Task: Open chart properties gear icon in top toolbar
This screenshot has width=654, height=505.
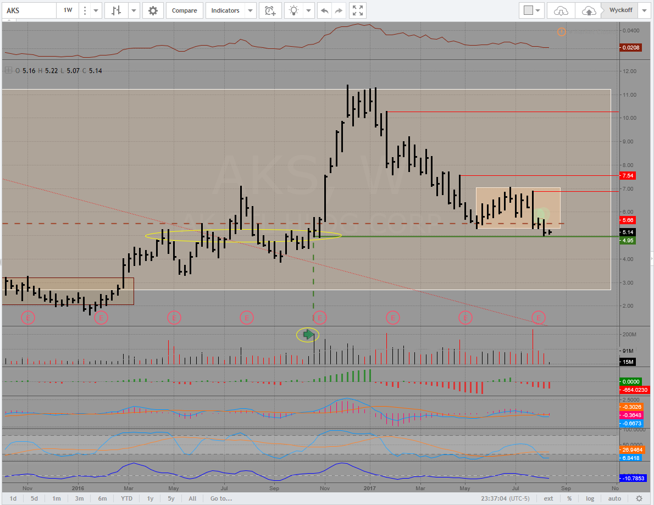Action: [153, 10]
